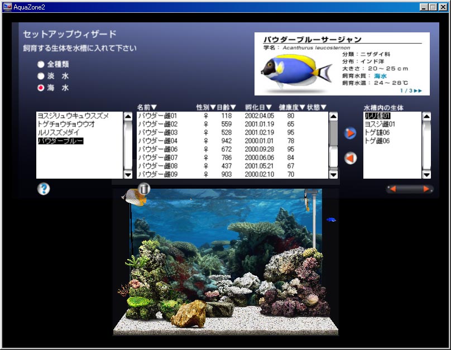
Task: Select fish row パウダー雌06
Action: 232,149
